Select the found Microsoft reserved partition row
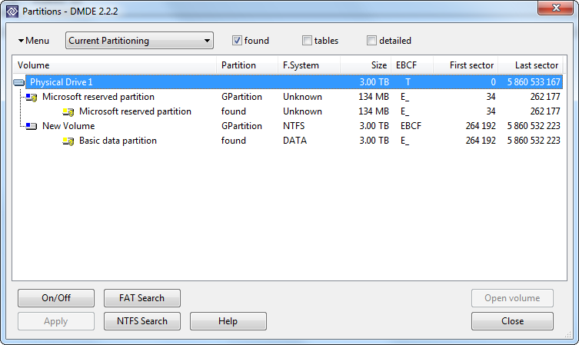Screen dimensions: 579x345 [x=294, y=111]
